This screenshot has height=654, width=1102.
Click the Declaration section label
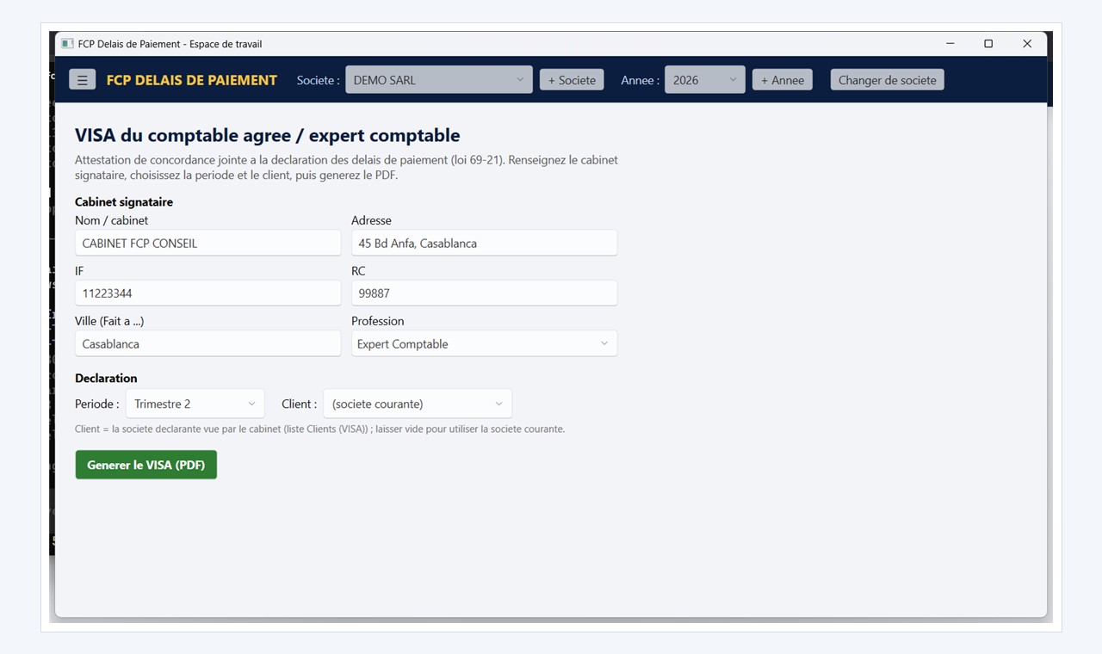106,378
